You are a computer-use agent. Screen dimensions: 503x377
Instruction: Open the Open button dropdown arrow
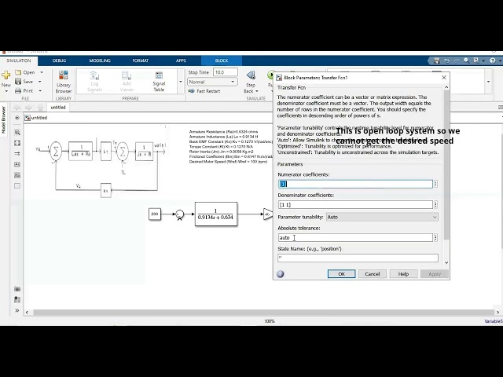[x=42, y=72]
